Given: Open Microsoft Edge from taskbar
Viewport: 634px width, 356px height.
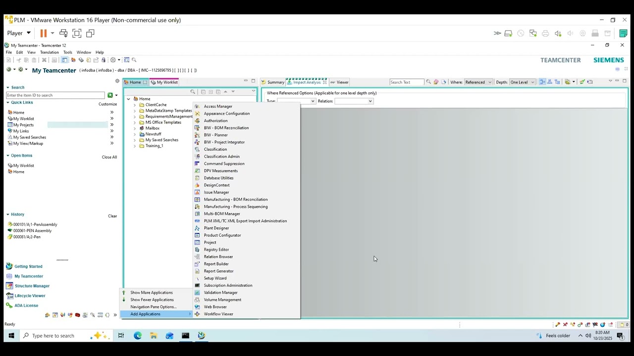Looking at the screenshot, I should [138, 336].
